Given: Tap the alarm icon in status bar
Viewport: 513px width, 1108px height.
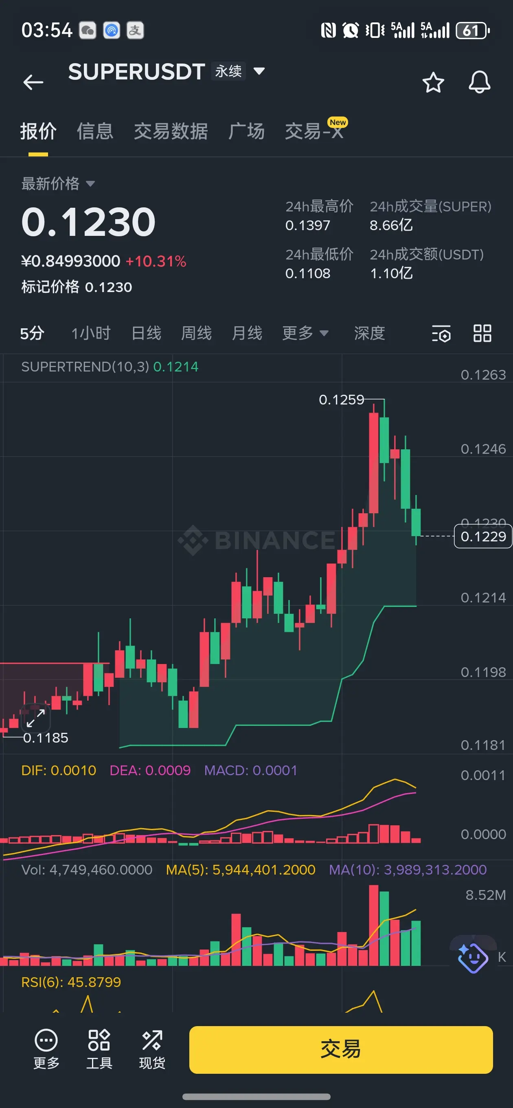Looking at the screenshot, I should 351,31.
